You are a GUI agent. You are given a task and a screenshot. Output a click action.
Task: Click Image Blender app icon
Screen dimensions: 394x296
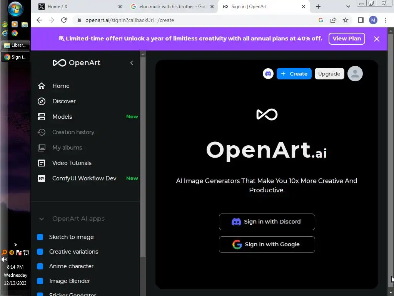[x=40, y=281]
